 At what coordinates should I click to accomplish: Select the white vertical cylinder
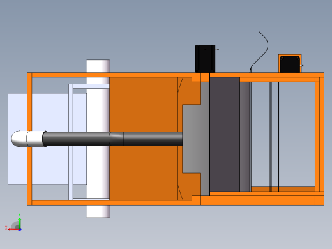[98, 139]
